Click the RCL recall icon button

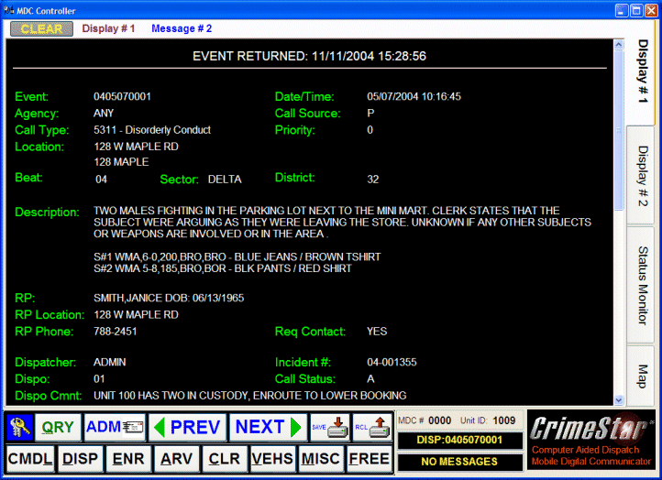370,428
